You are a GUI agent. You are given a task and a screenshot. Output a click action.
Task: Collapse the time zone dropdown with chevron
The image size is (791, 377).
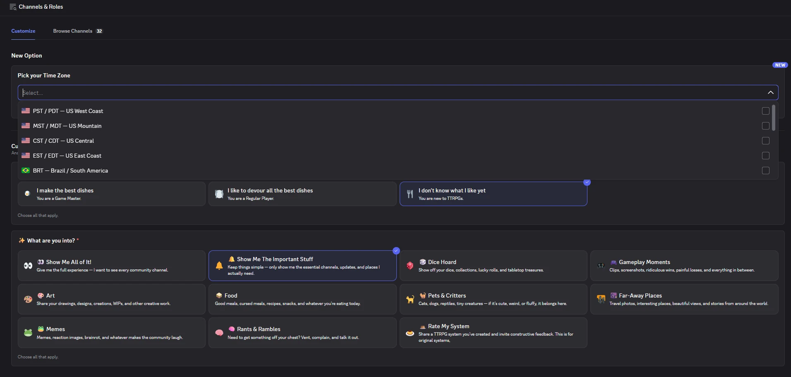(x=770, y=93)
